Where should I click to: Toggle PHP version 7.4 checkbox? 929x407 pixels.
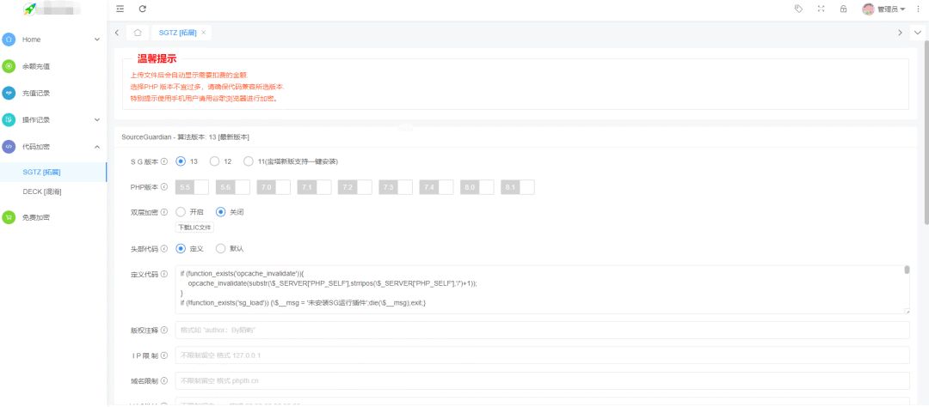pyautogui.click(x=436, y=187)
